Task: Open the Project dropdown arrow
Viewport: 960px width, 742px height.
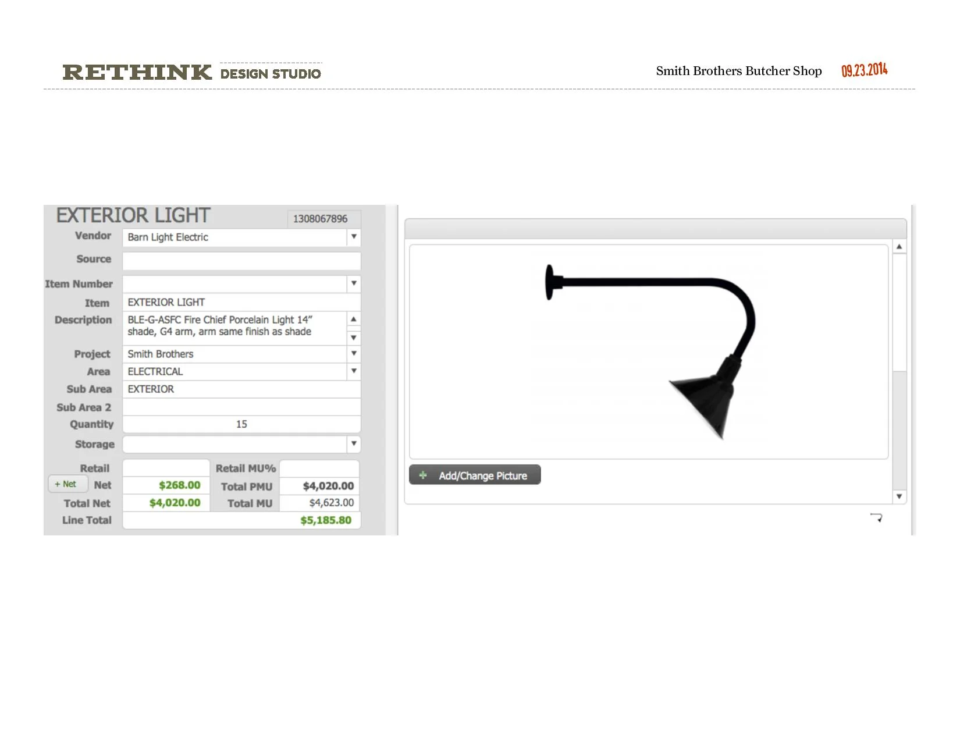Action: point(354,354)
